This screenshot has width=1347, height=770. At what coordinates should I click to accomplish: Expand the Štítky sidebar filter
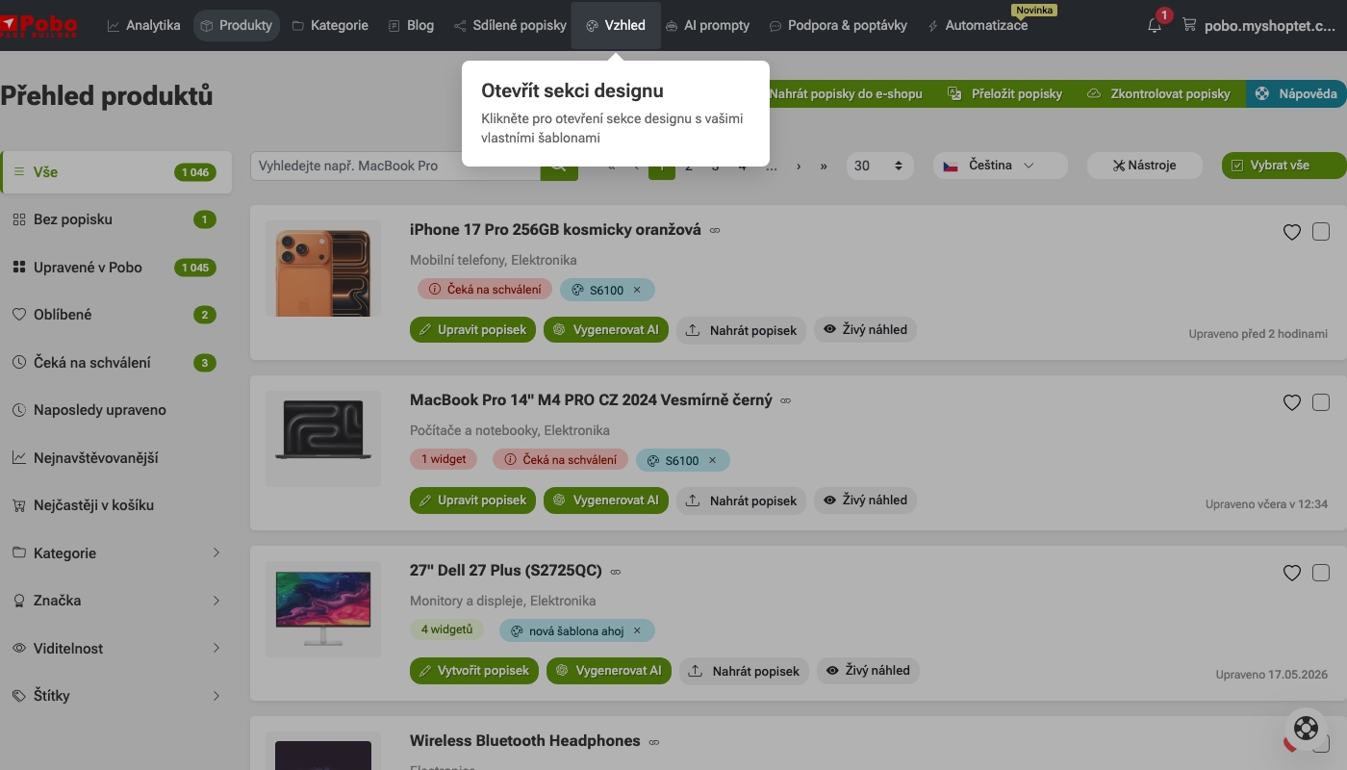coord(116,695)
